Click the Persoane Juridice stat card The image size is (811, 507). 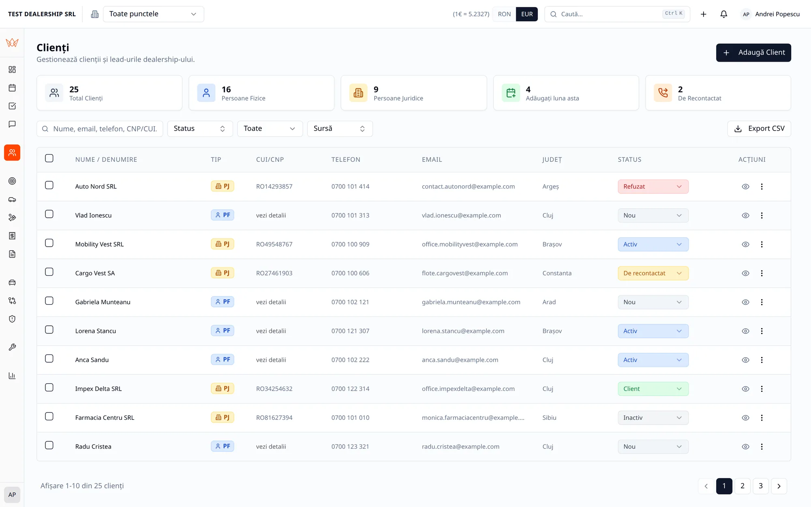click(414, 93)
